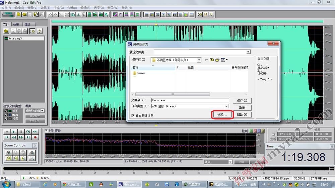The width and height of the screenshot is (335, 188).
Task: Click the Fast Forward transport button
Action: (x=21, y=137)
